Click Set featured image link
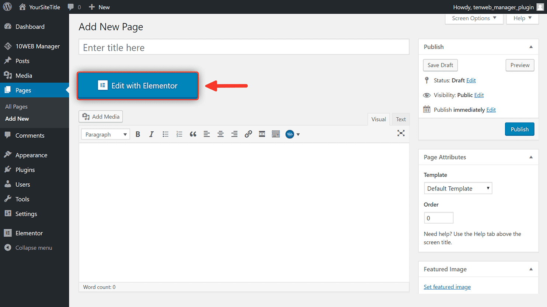This screenshot has width=547, height=307. (x=447, y=287)
